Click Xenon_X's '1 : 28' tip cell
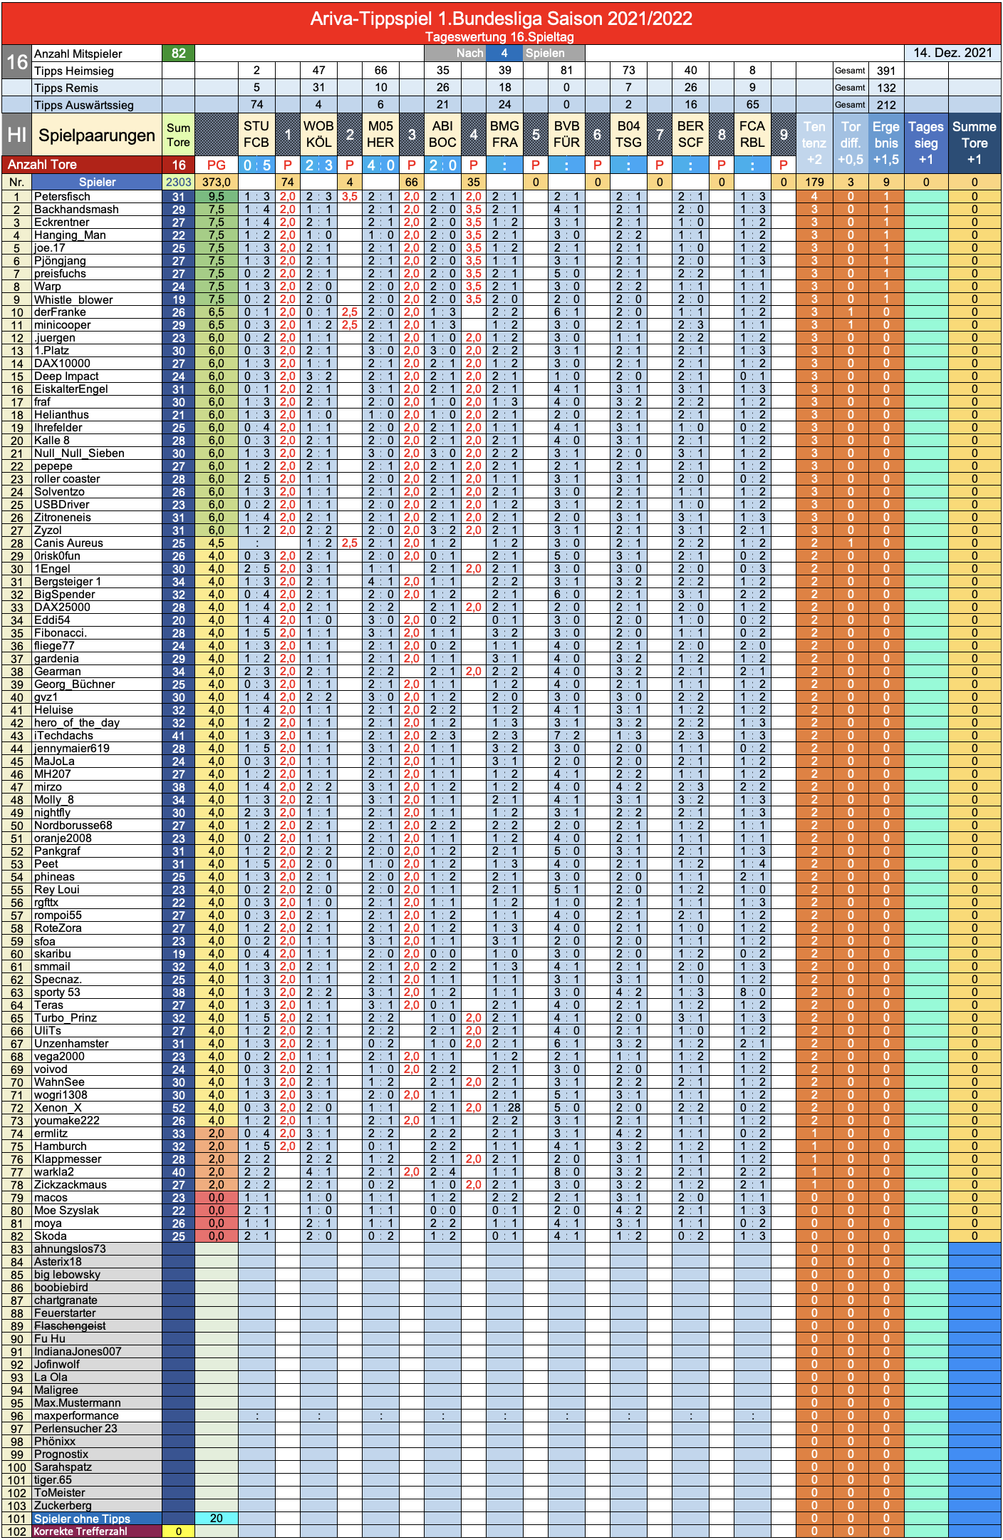 click(x=504, y=1108)
